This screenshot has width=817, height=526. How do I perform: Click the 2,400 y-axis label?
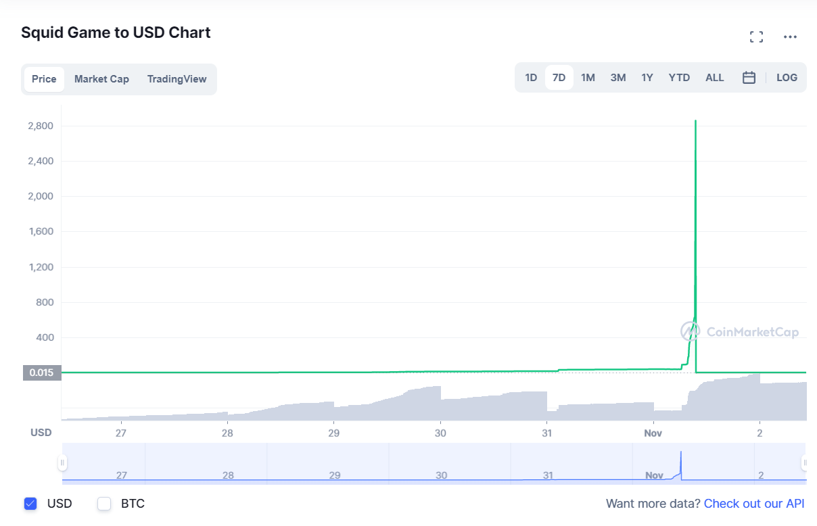click(x=41, y=161)
